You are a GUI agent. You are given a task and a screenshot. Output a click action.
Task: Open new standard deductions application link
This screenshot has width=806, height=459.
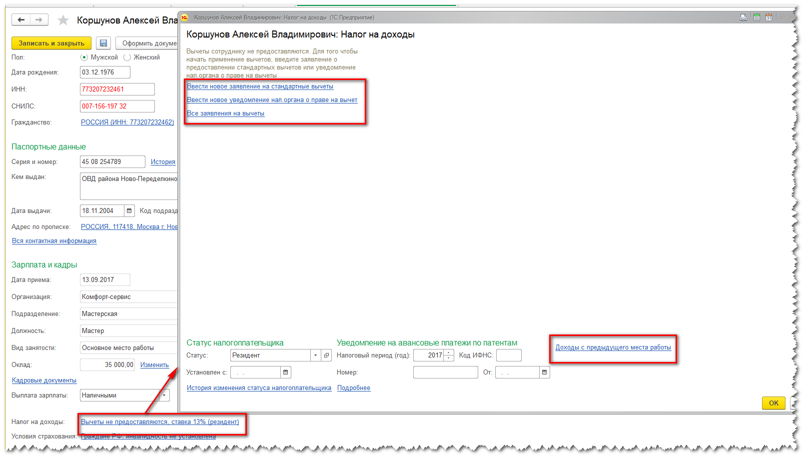[x=260, y=86]
